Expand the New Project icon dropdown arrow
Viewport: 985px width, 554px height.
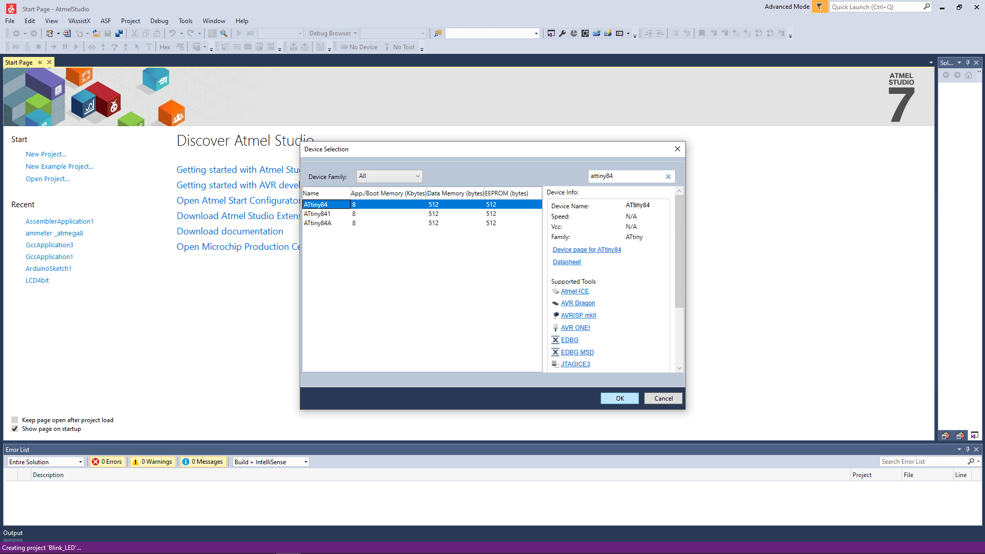(58, 33)
